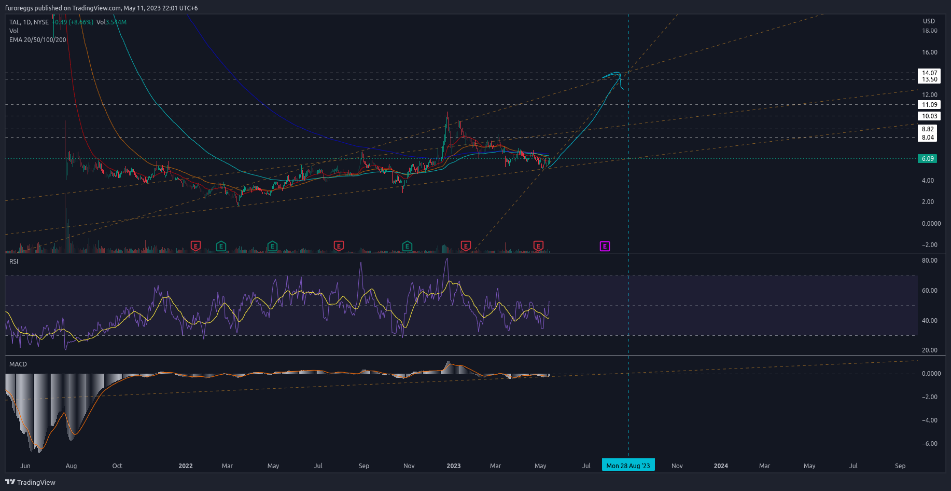Click the 16.00 tick on the price axis
The image size is (951, 491).
click(x=929, y=52)
